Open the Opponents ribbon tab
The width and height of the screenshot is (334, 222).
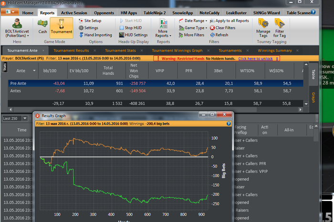pyautogui.click(x=104, y=13)
